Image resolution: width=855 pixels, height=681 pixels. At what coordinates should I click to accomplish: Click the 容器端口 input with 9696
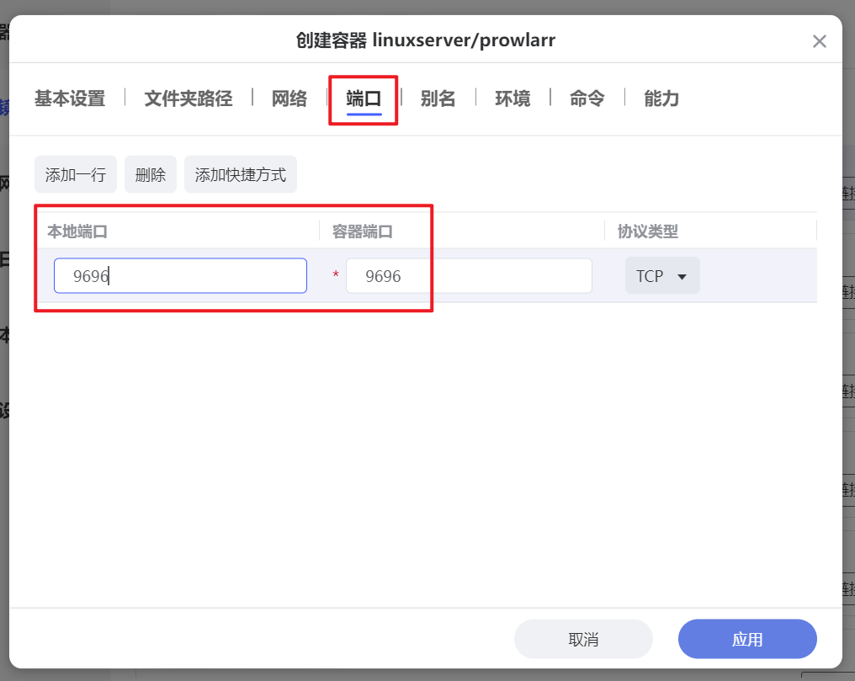point(469,276)
